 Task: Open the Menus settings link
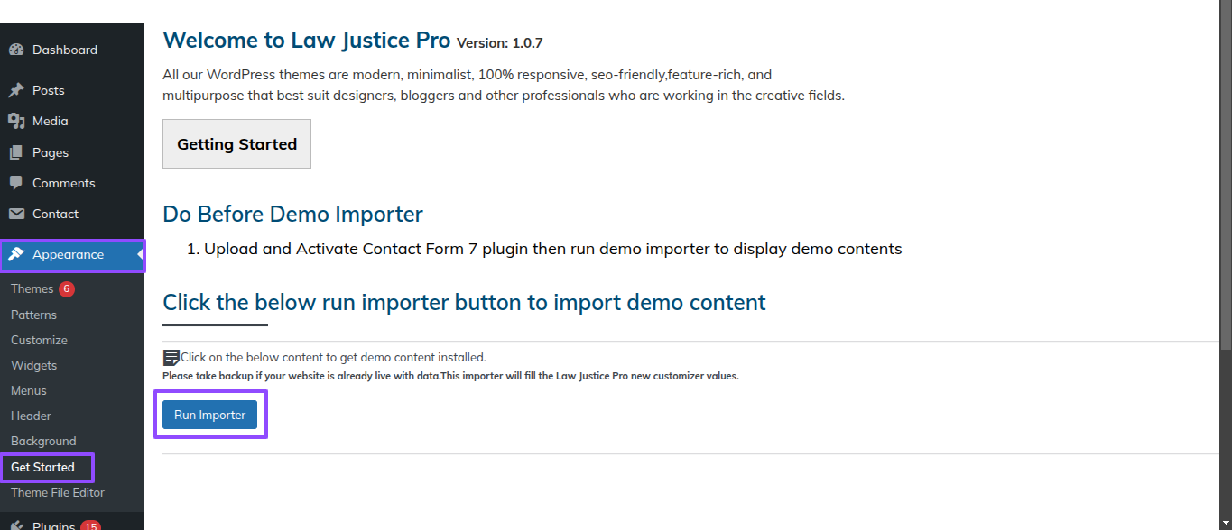click(x=29, y=390)
